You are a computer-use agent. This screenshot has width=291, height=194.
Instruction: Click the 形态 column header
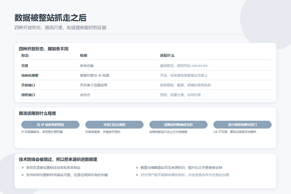pyautogui.click(x=25, y=55)
